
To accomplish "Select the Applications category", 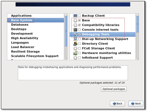I will pyautogui.click(x=36, y=16).
